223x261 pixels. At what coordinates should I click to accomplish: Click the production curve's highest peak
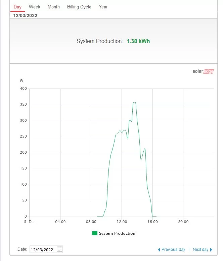[134, 102]
